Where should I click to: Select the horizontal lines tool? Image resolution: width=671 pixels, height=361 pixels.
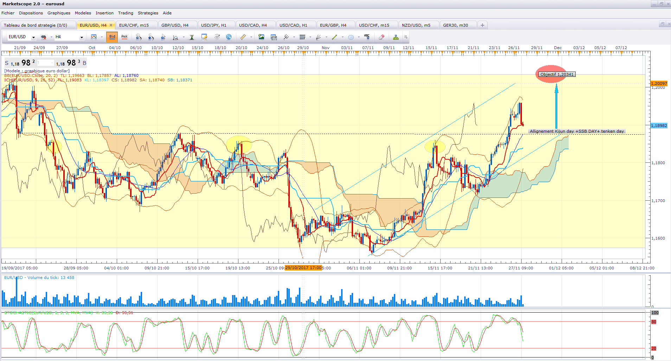pyautogui.click(x=302, y=37)
